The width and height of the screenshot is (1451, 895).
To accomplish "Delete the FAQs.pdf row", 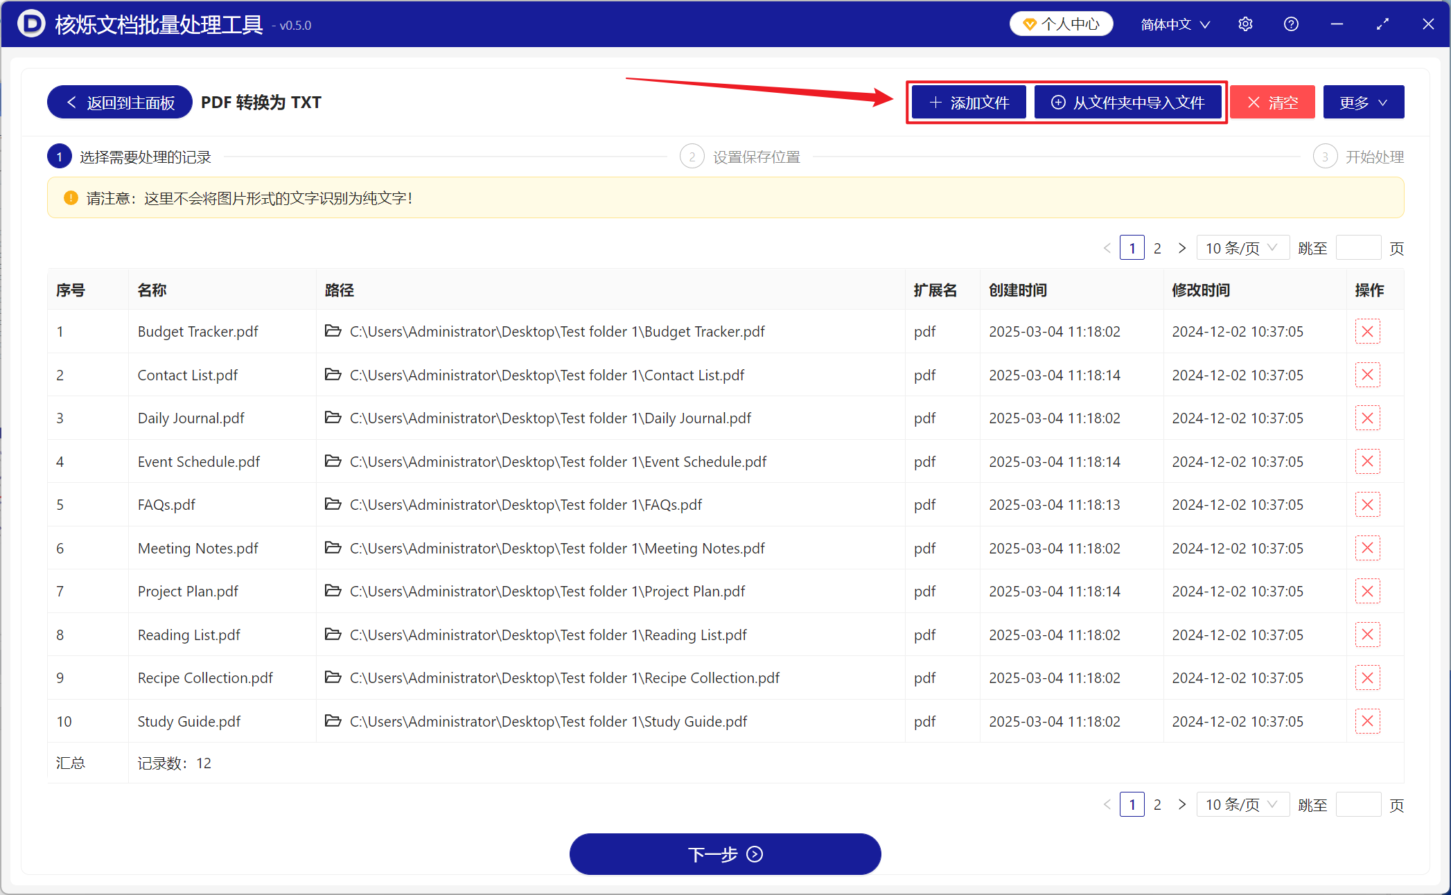I will [x=1367, y=504].
